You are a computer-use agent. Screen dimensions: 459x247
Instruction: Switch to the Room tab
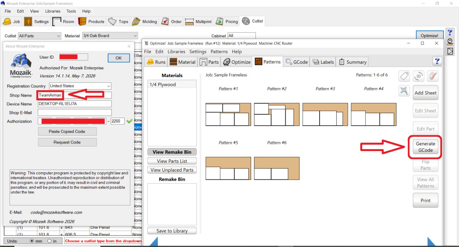click(x=64, y=21)
